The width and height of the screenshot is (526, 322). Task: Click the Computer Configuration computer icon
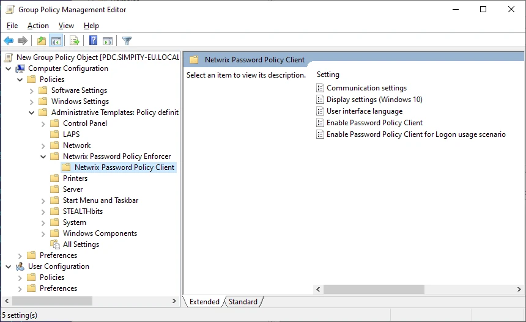(x=20, y=68)
